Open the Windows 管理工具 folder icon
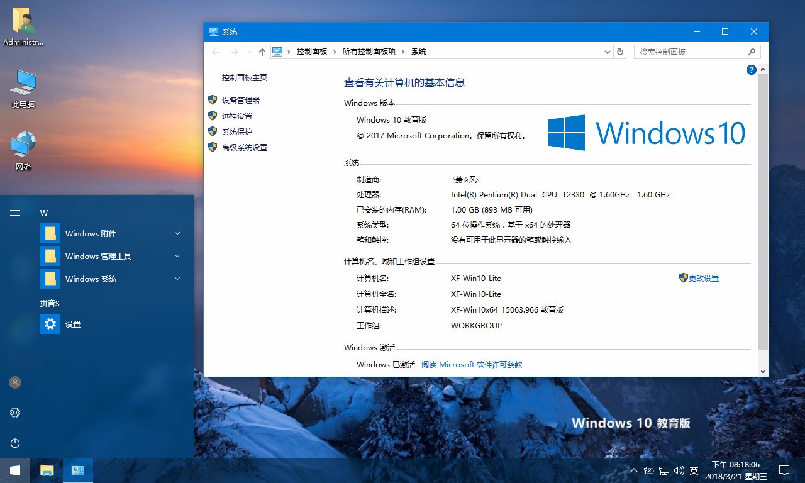This screenshot has width=805, height=483. pos(50,256)
